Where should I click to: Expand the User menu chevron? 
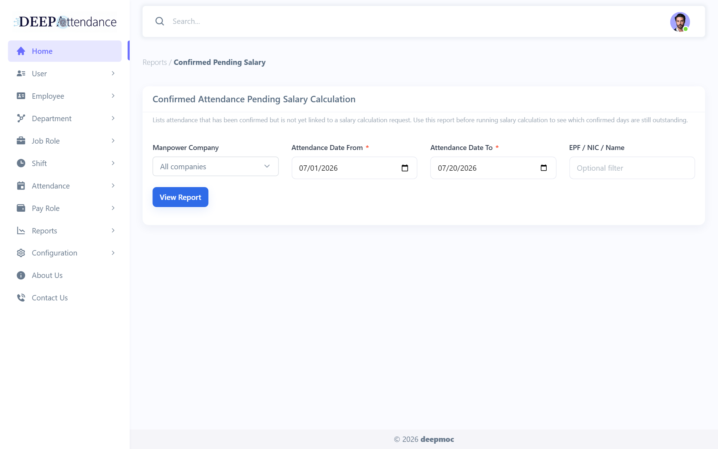(113, 73)
